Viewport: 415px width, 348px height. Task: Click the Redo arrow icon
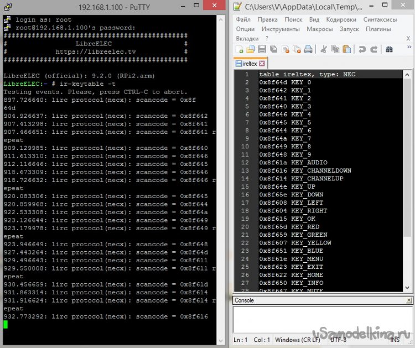tap(373, 49)
